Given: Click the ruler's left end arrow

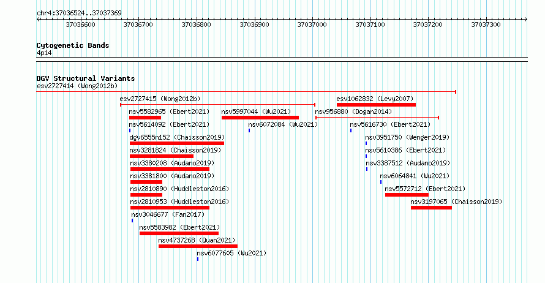Looking at the screenshot, I should coord(38,20).
